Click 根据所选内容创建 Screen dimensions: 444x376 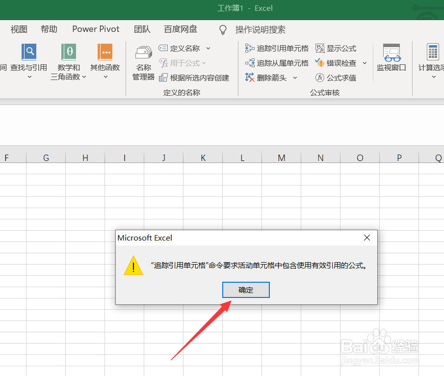point(194,78)
